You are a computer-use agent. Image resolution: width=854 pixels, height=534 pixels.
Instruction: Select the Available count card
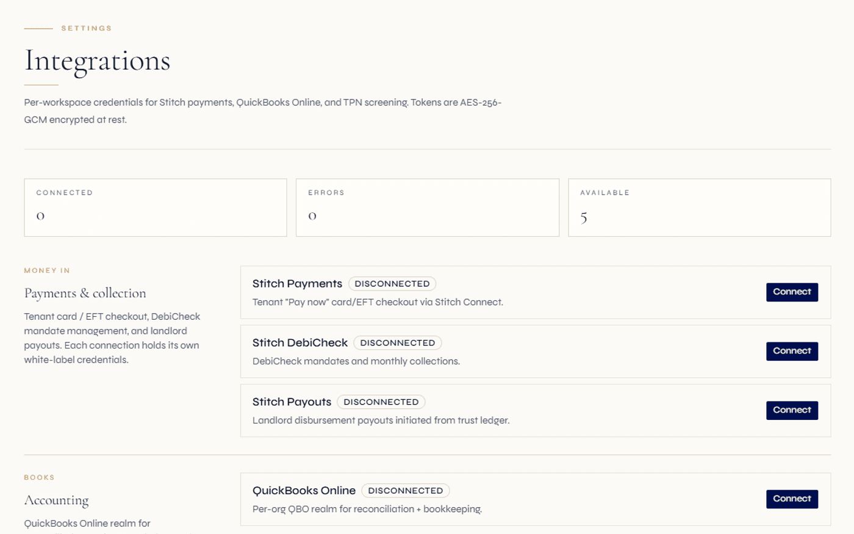tap(700, 207)
